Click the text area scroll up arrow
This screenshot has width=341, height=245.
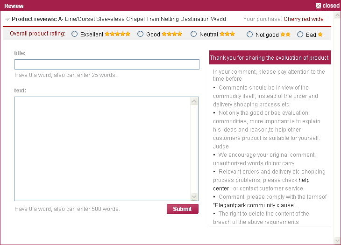194,101
